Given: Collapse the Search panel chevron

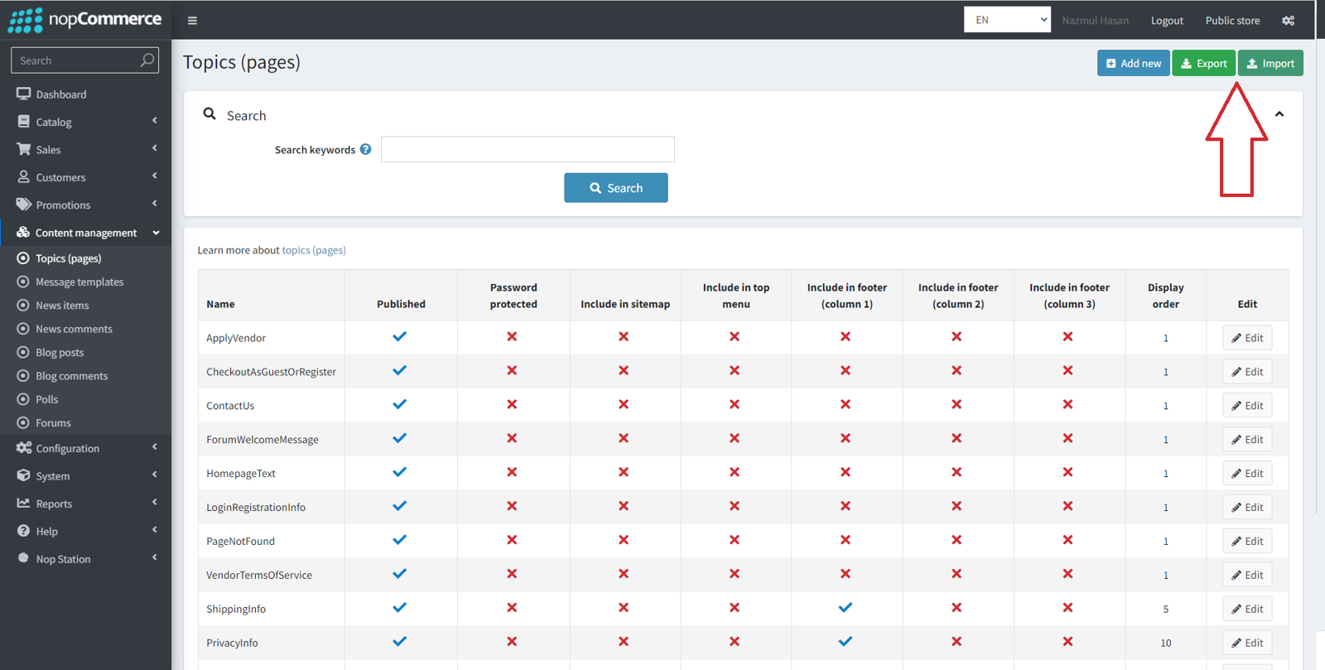Looking at the screenshot, I should pos(1279,114).
